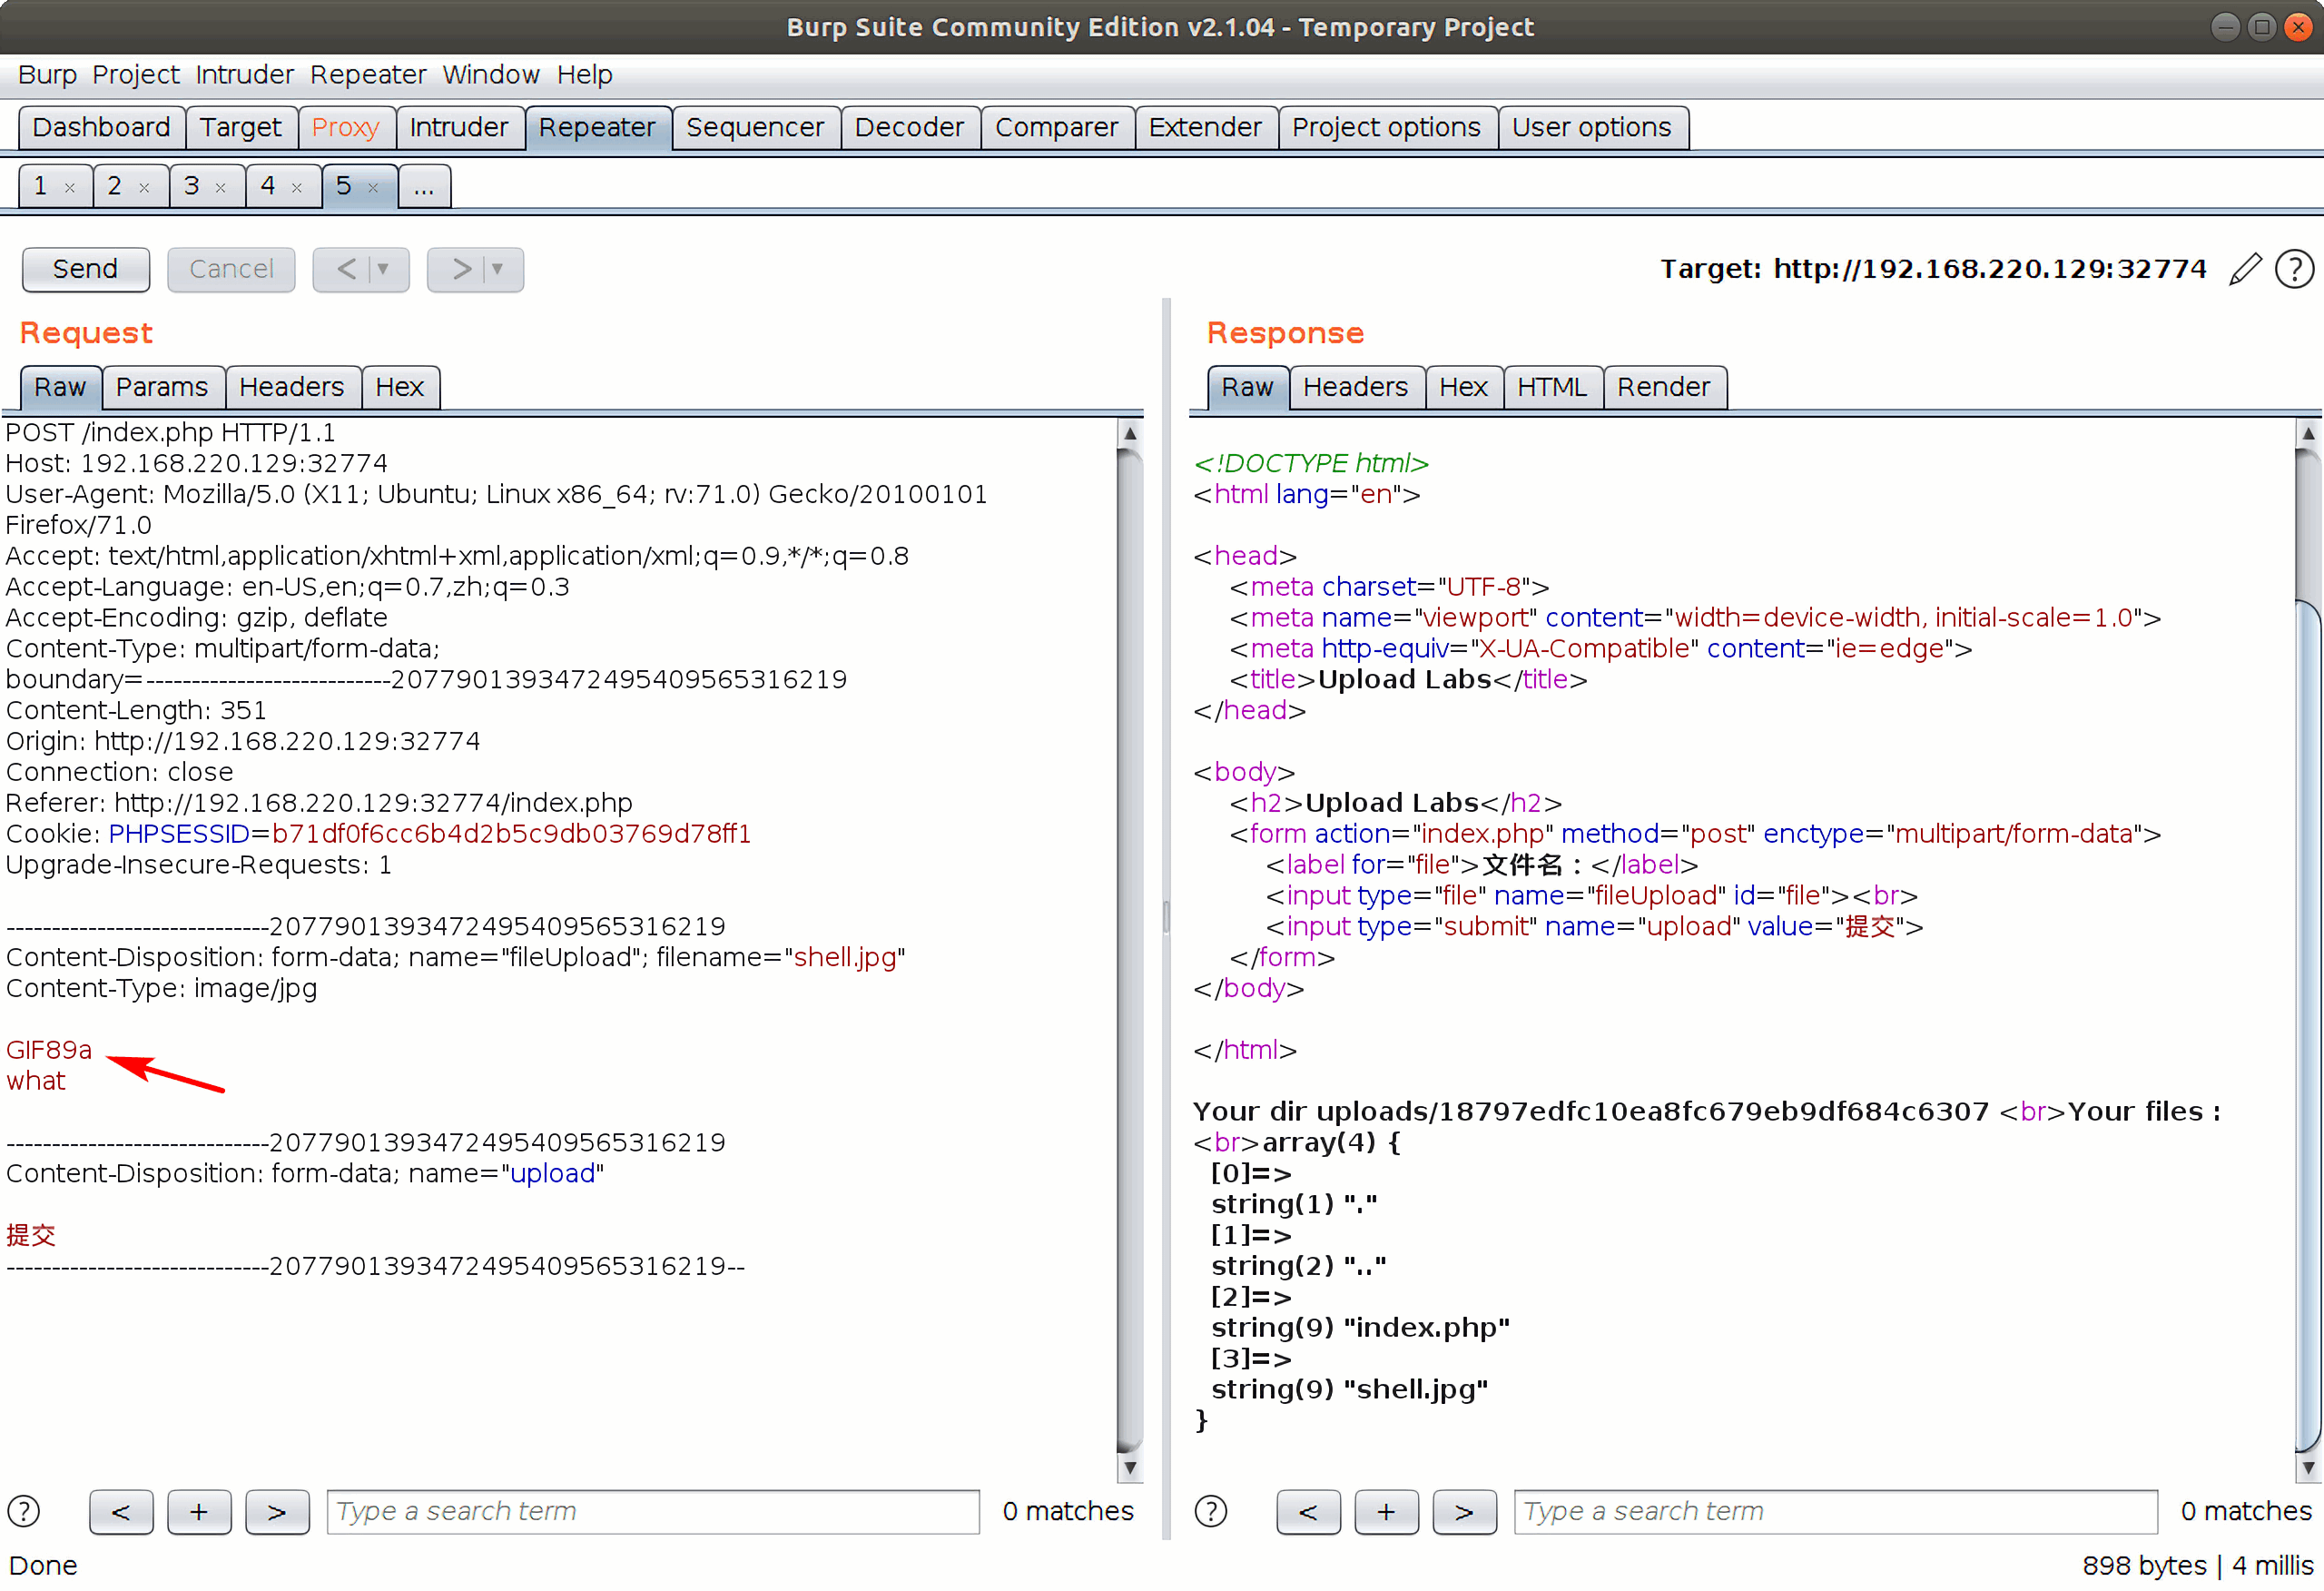Go to next request history item
Viewport: 2324px width, 1591px height.
tap(459, 269)
